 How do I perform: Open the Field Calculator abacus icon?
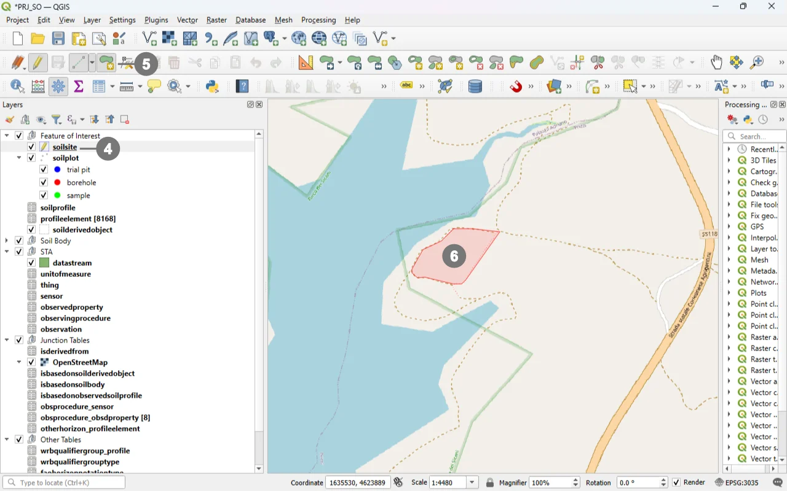38,87
